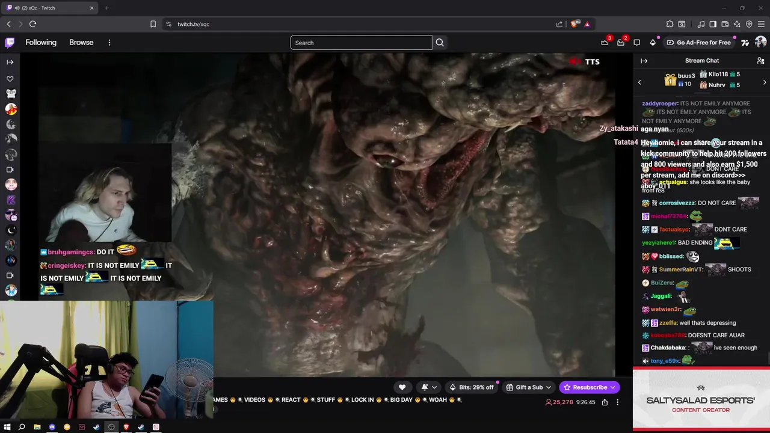Open the three-dot stream options menu
Viewport: 770px width, 433px height.
coord(617,402)
